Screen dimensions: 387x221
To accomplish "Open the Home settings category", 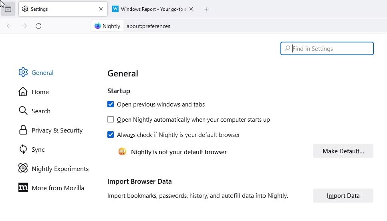I will point(34,92).
